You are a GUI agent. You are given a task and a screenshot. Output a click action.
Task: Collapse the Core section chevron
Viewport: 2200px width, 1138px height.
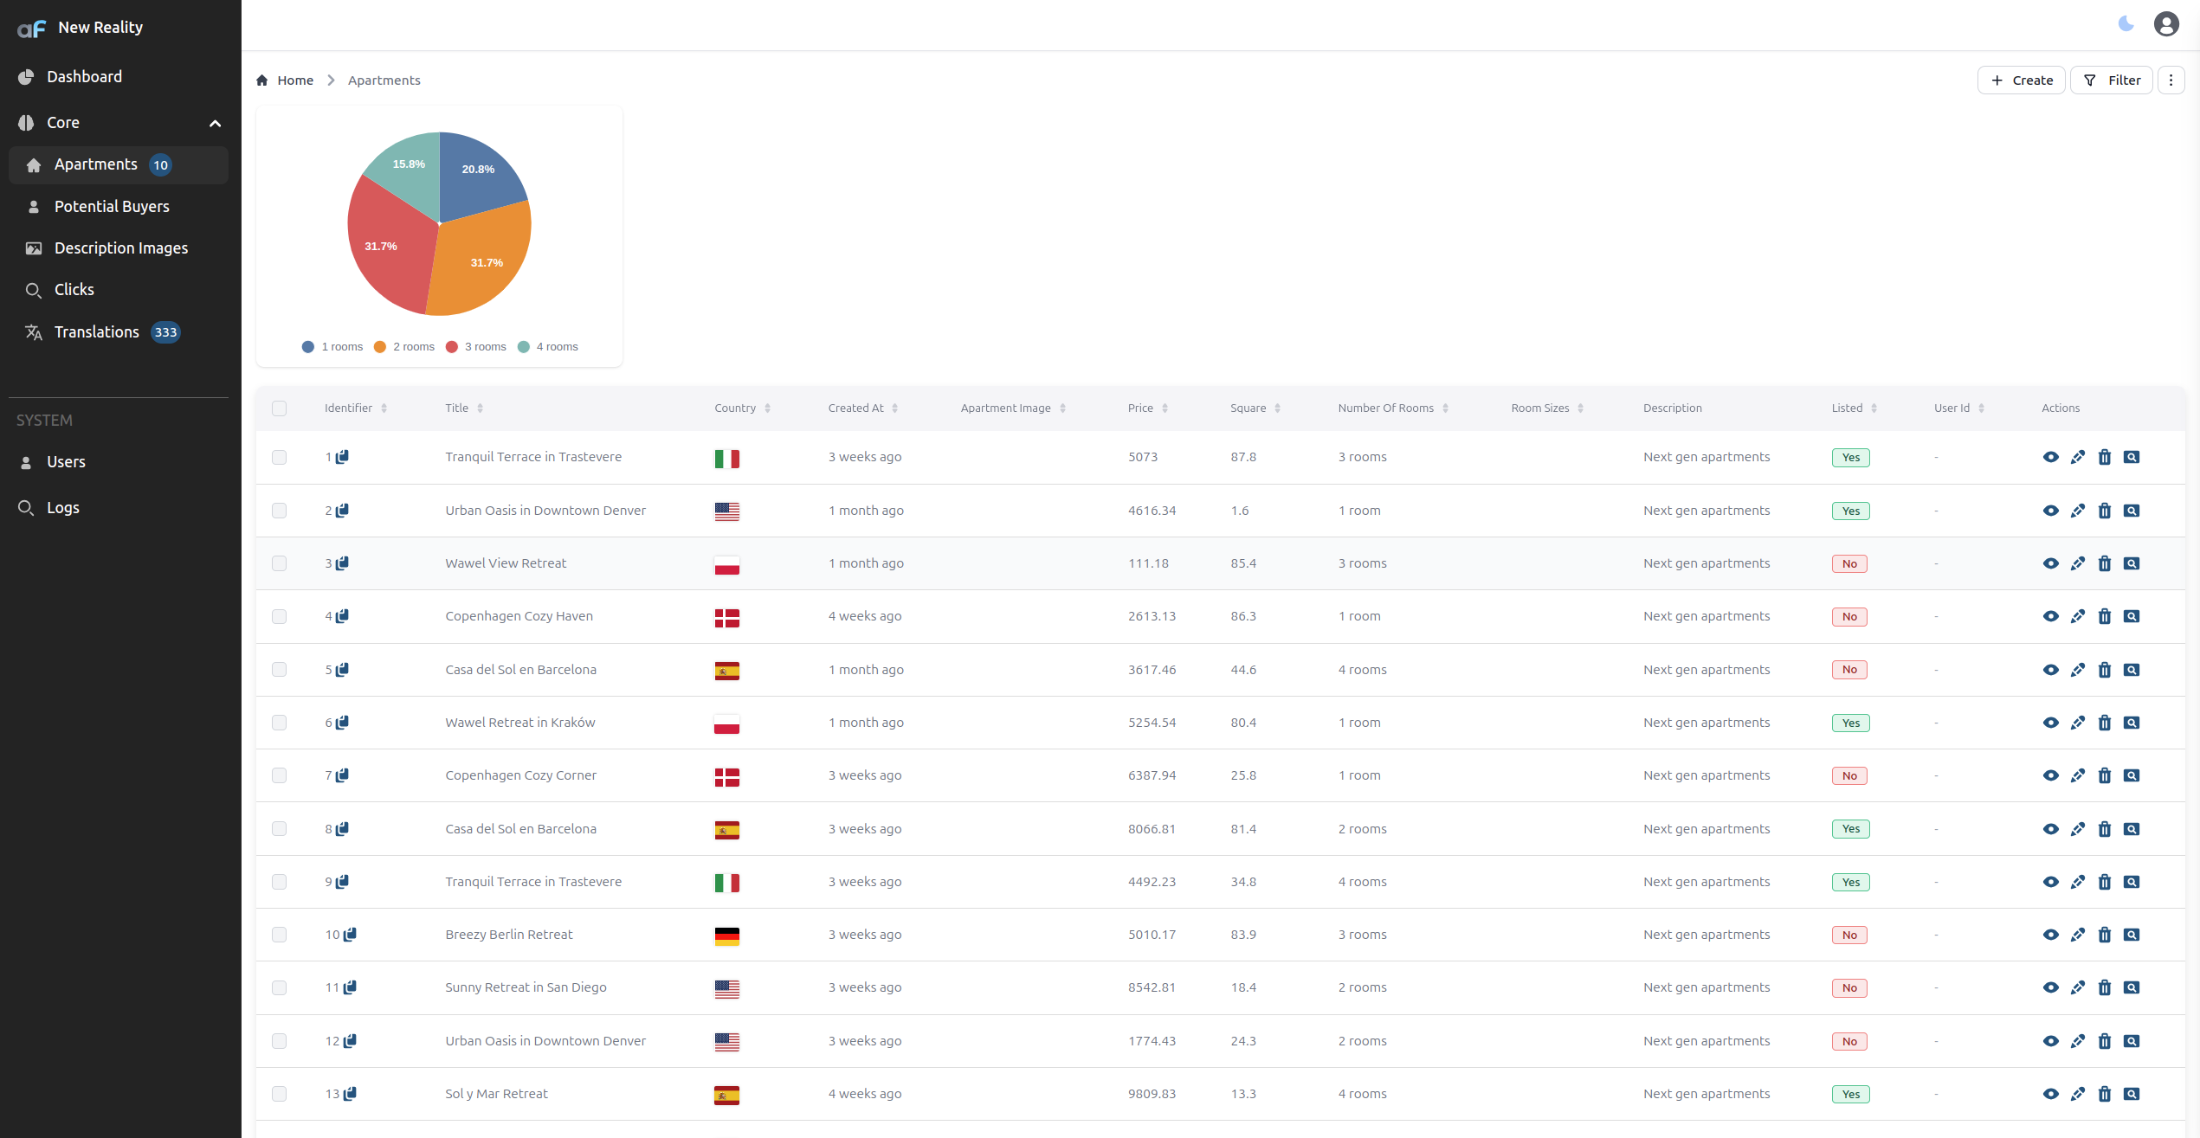click(215, 123)
